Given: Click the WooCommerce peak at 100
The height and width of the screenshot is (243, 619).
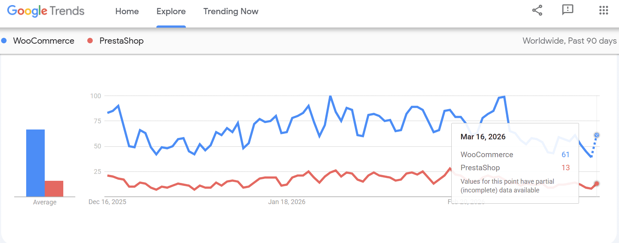Looking at the screenshot, I should click(x=330, y=96).
